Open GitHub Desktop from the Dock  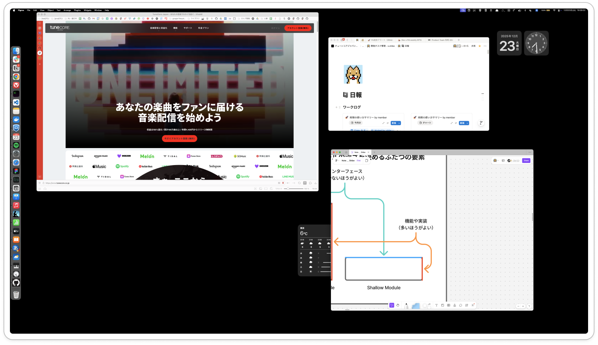coord(16,283)
